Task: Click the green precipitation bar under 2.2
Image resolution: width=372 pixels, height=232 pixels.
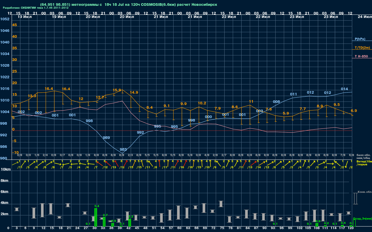Action: (x=130, y=223)
